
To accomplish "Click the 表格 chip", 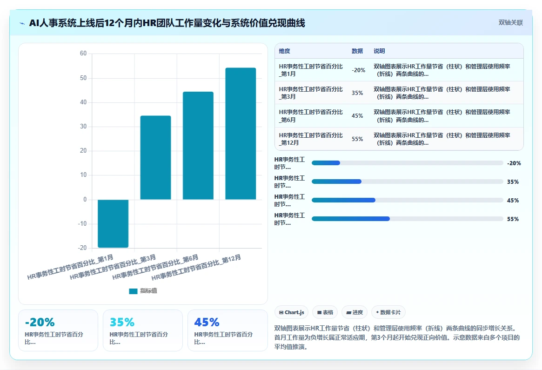I will click(325, 312).
